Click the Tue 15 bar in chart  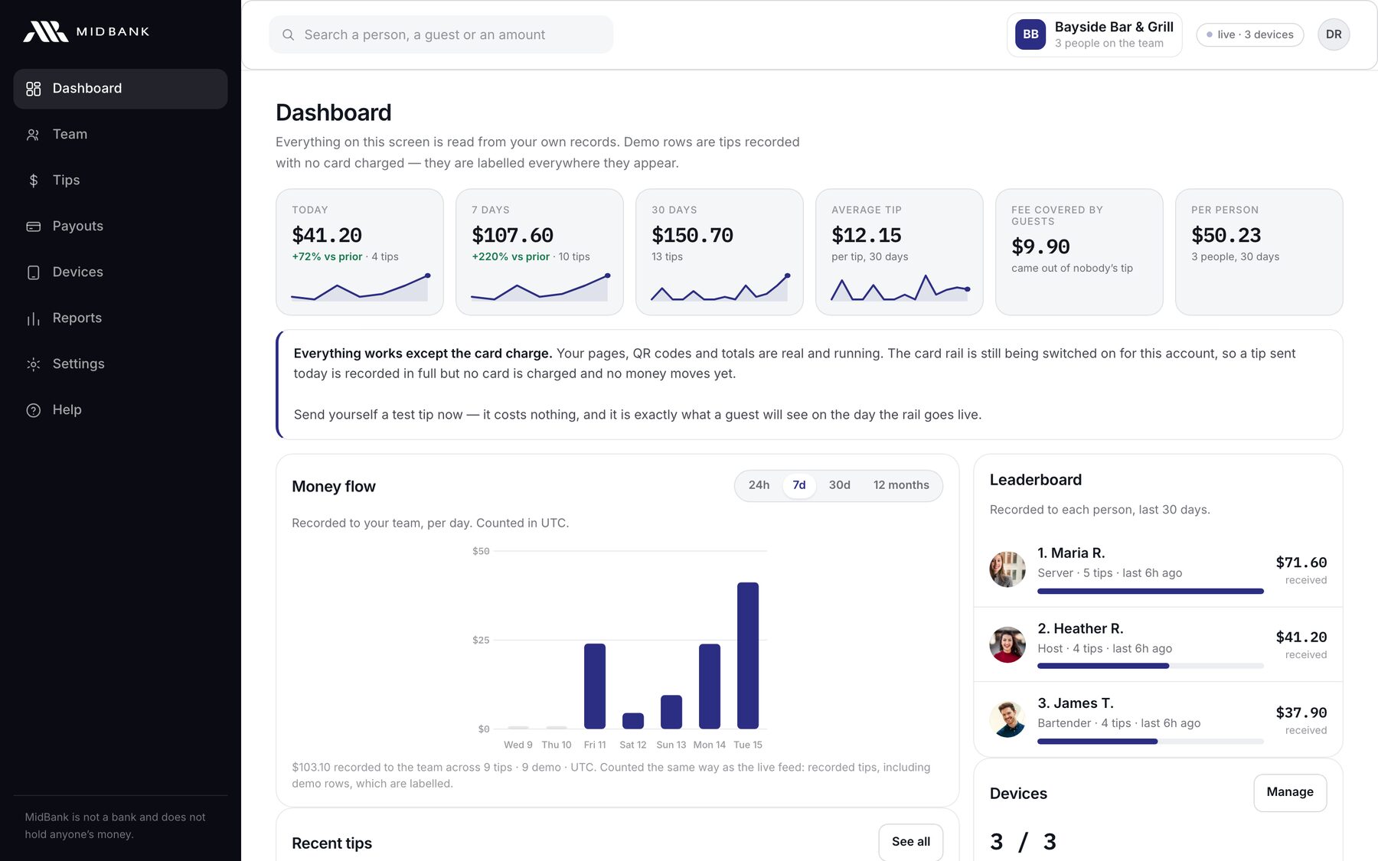click(x=748, y=655)
